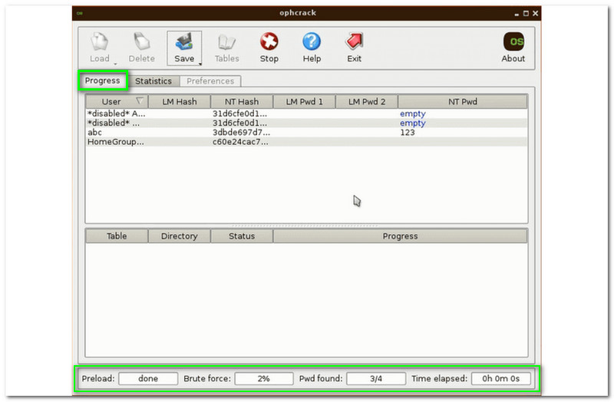Sort by the User column header
Image resolution: width=614 pixels, height=402 pixels.
tap(117, 101)
